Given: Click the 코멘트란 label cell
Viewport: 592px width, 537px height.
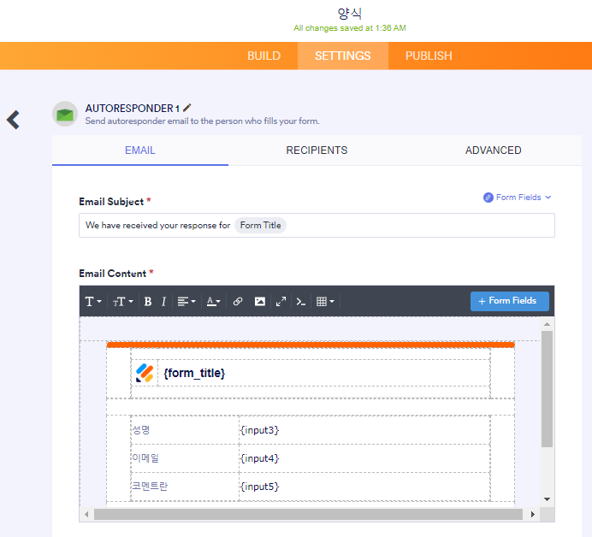Looking at the screenshot, I should 185,487.
